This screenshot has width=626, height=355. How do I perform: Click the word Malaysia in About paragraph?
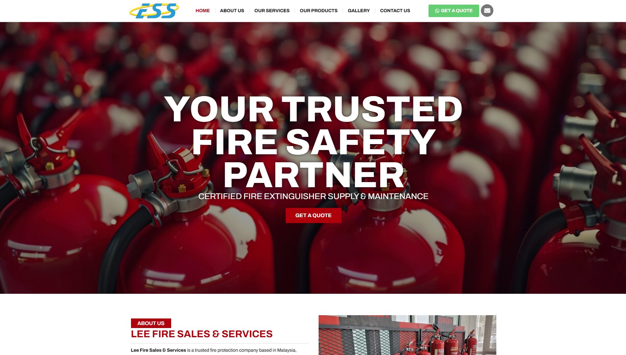(286, 350)
